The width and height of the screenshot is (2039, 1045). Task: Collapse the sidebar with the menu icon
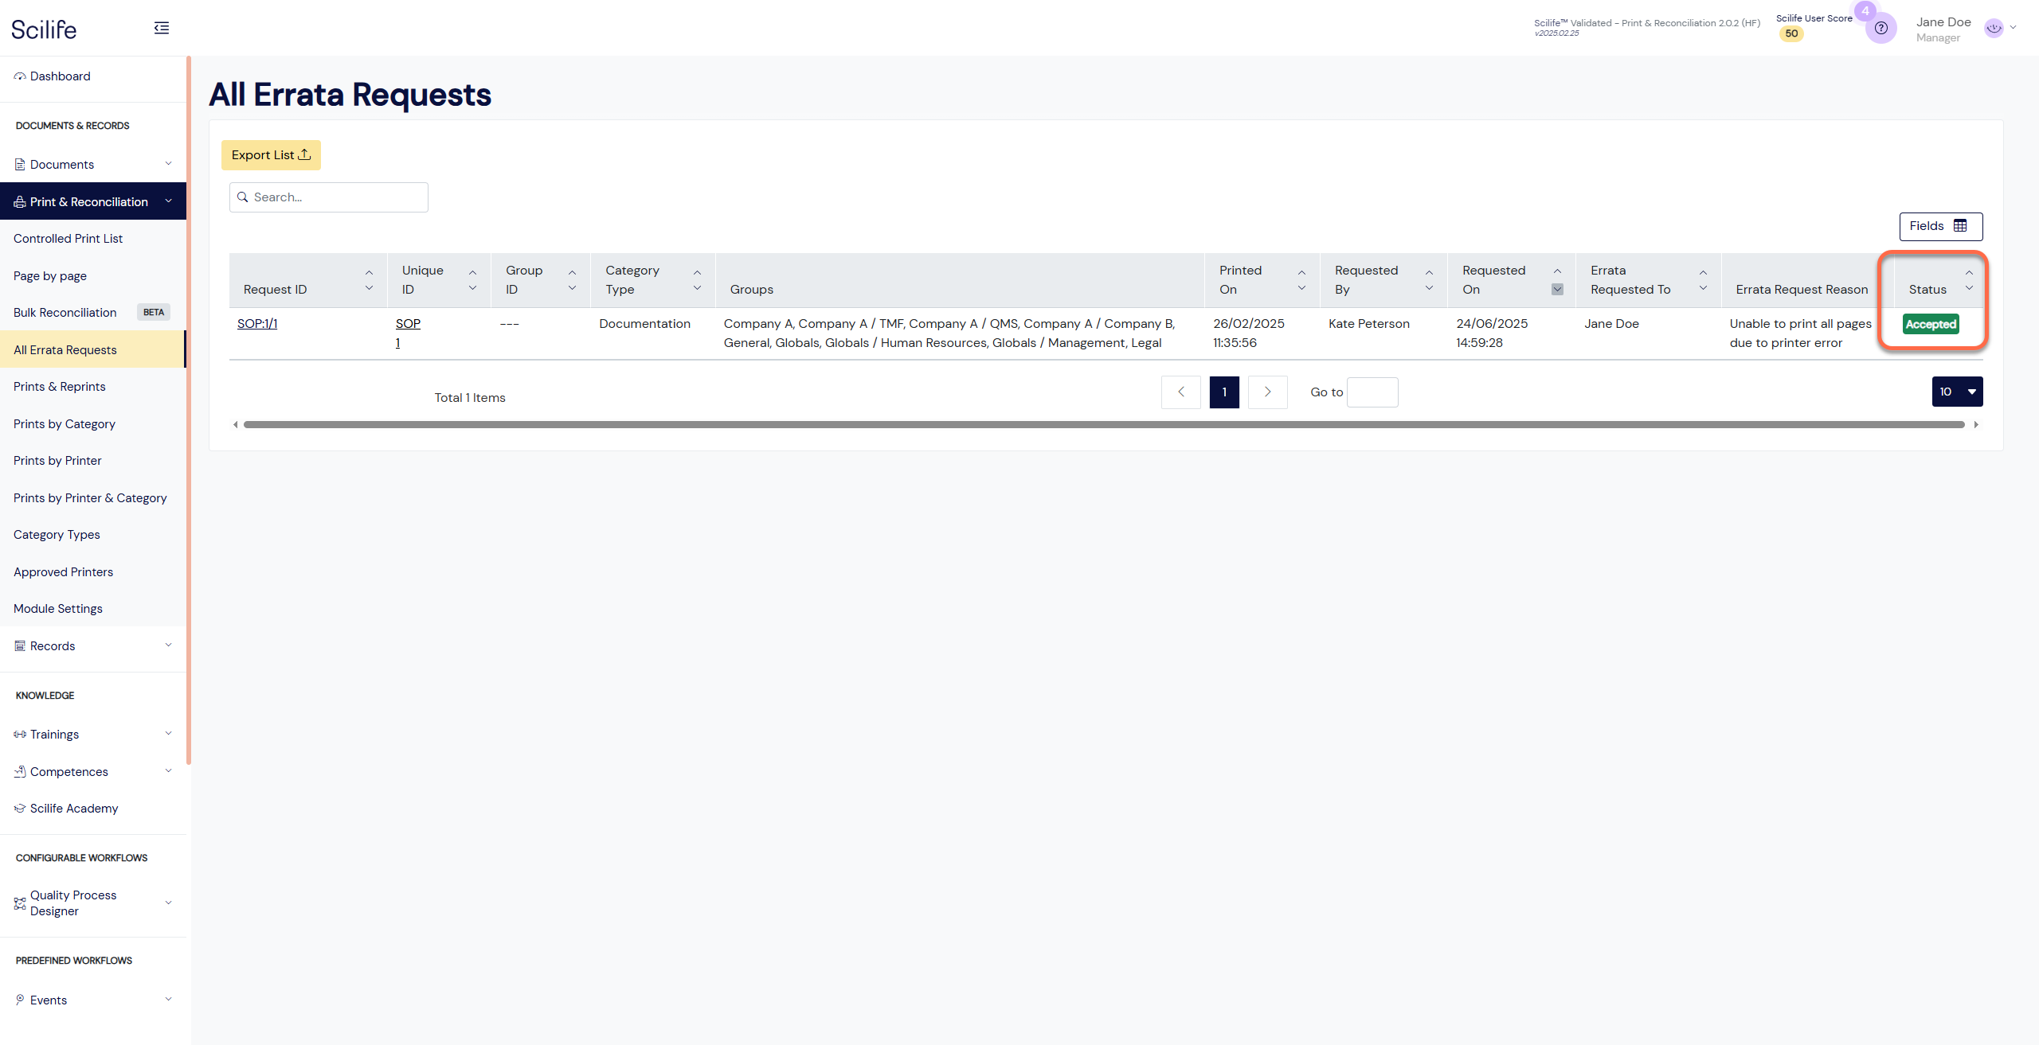pyautogui.click(x=162, y=29)
